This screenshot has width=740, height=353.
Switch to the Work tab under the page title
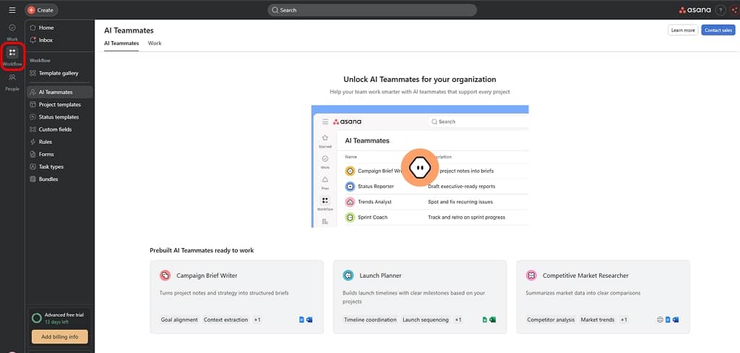coord(155,43)
